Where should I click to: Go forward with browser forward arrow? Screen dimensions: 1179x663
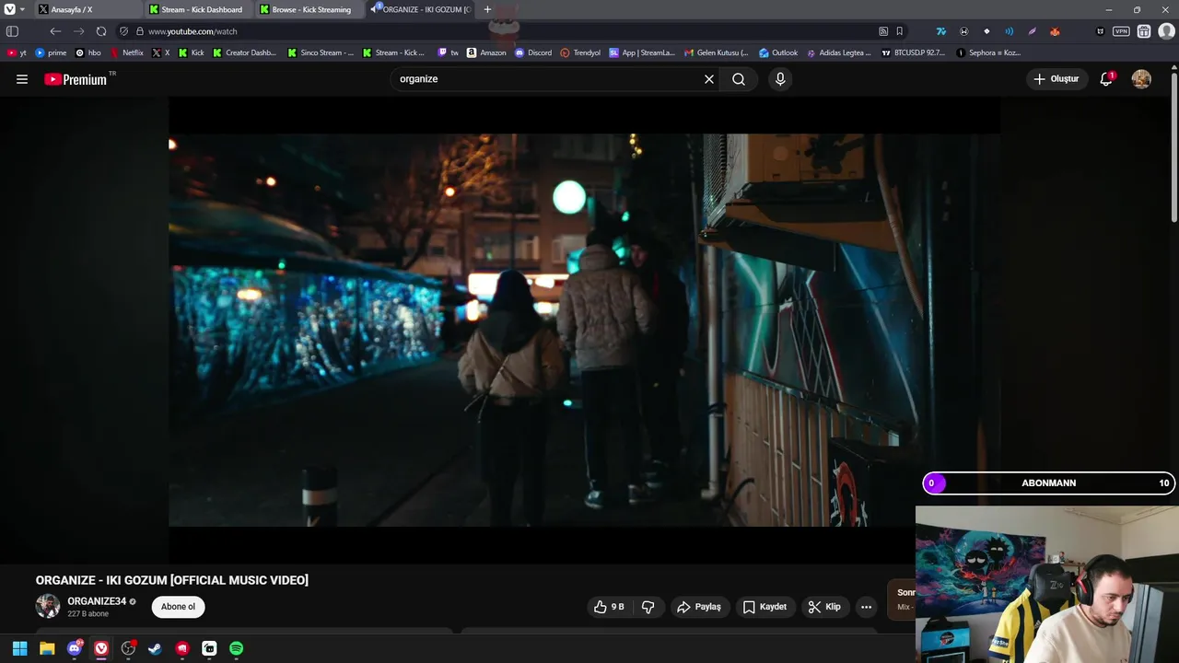pos(78,31)
